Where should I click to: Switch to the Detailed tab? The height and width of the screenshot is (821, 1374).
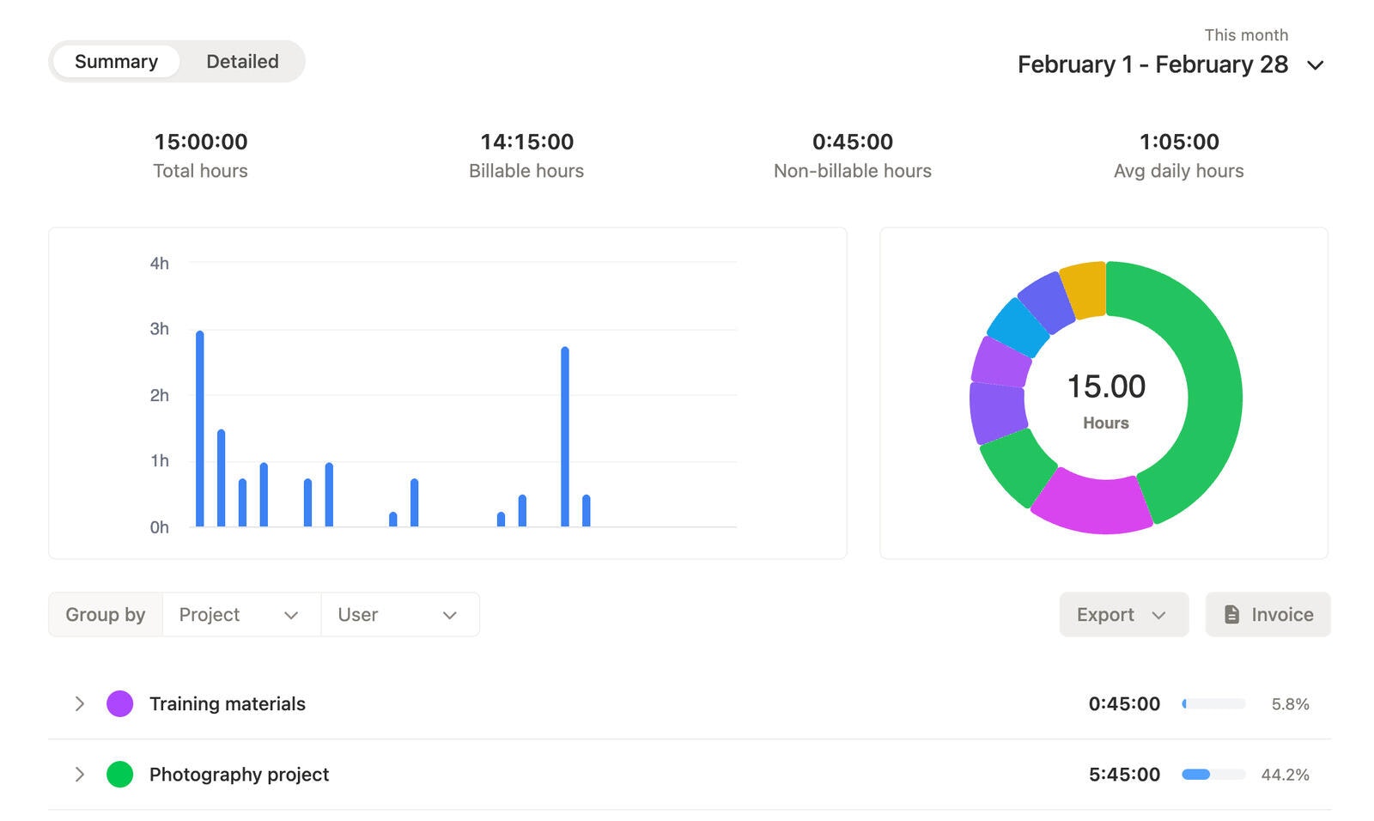[x=241, y=61]
